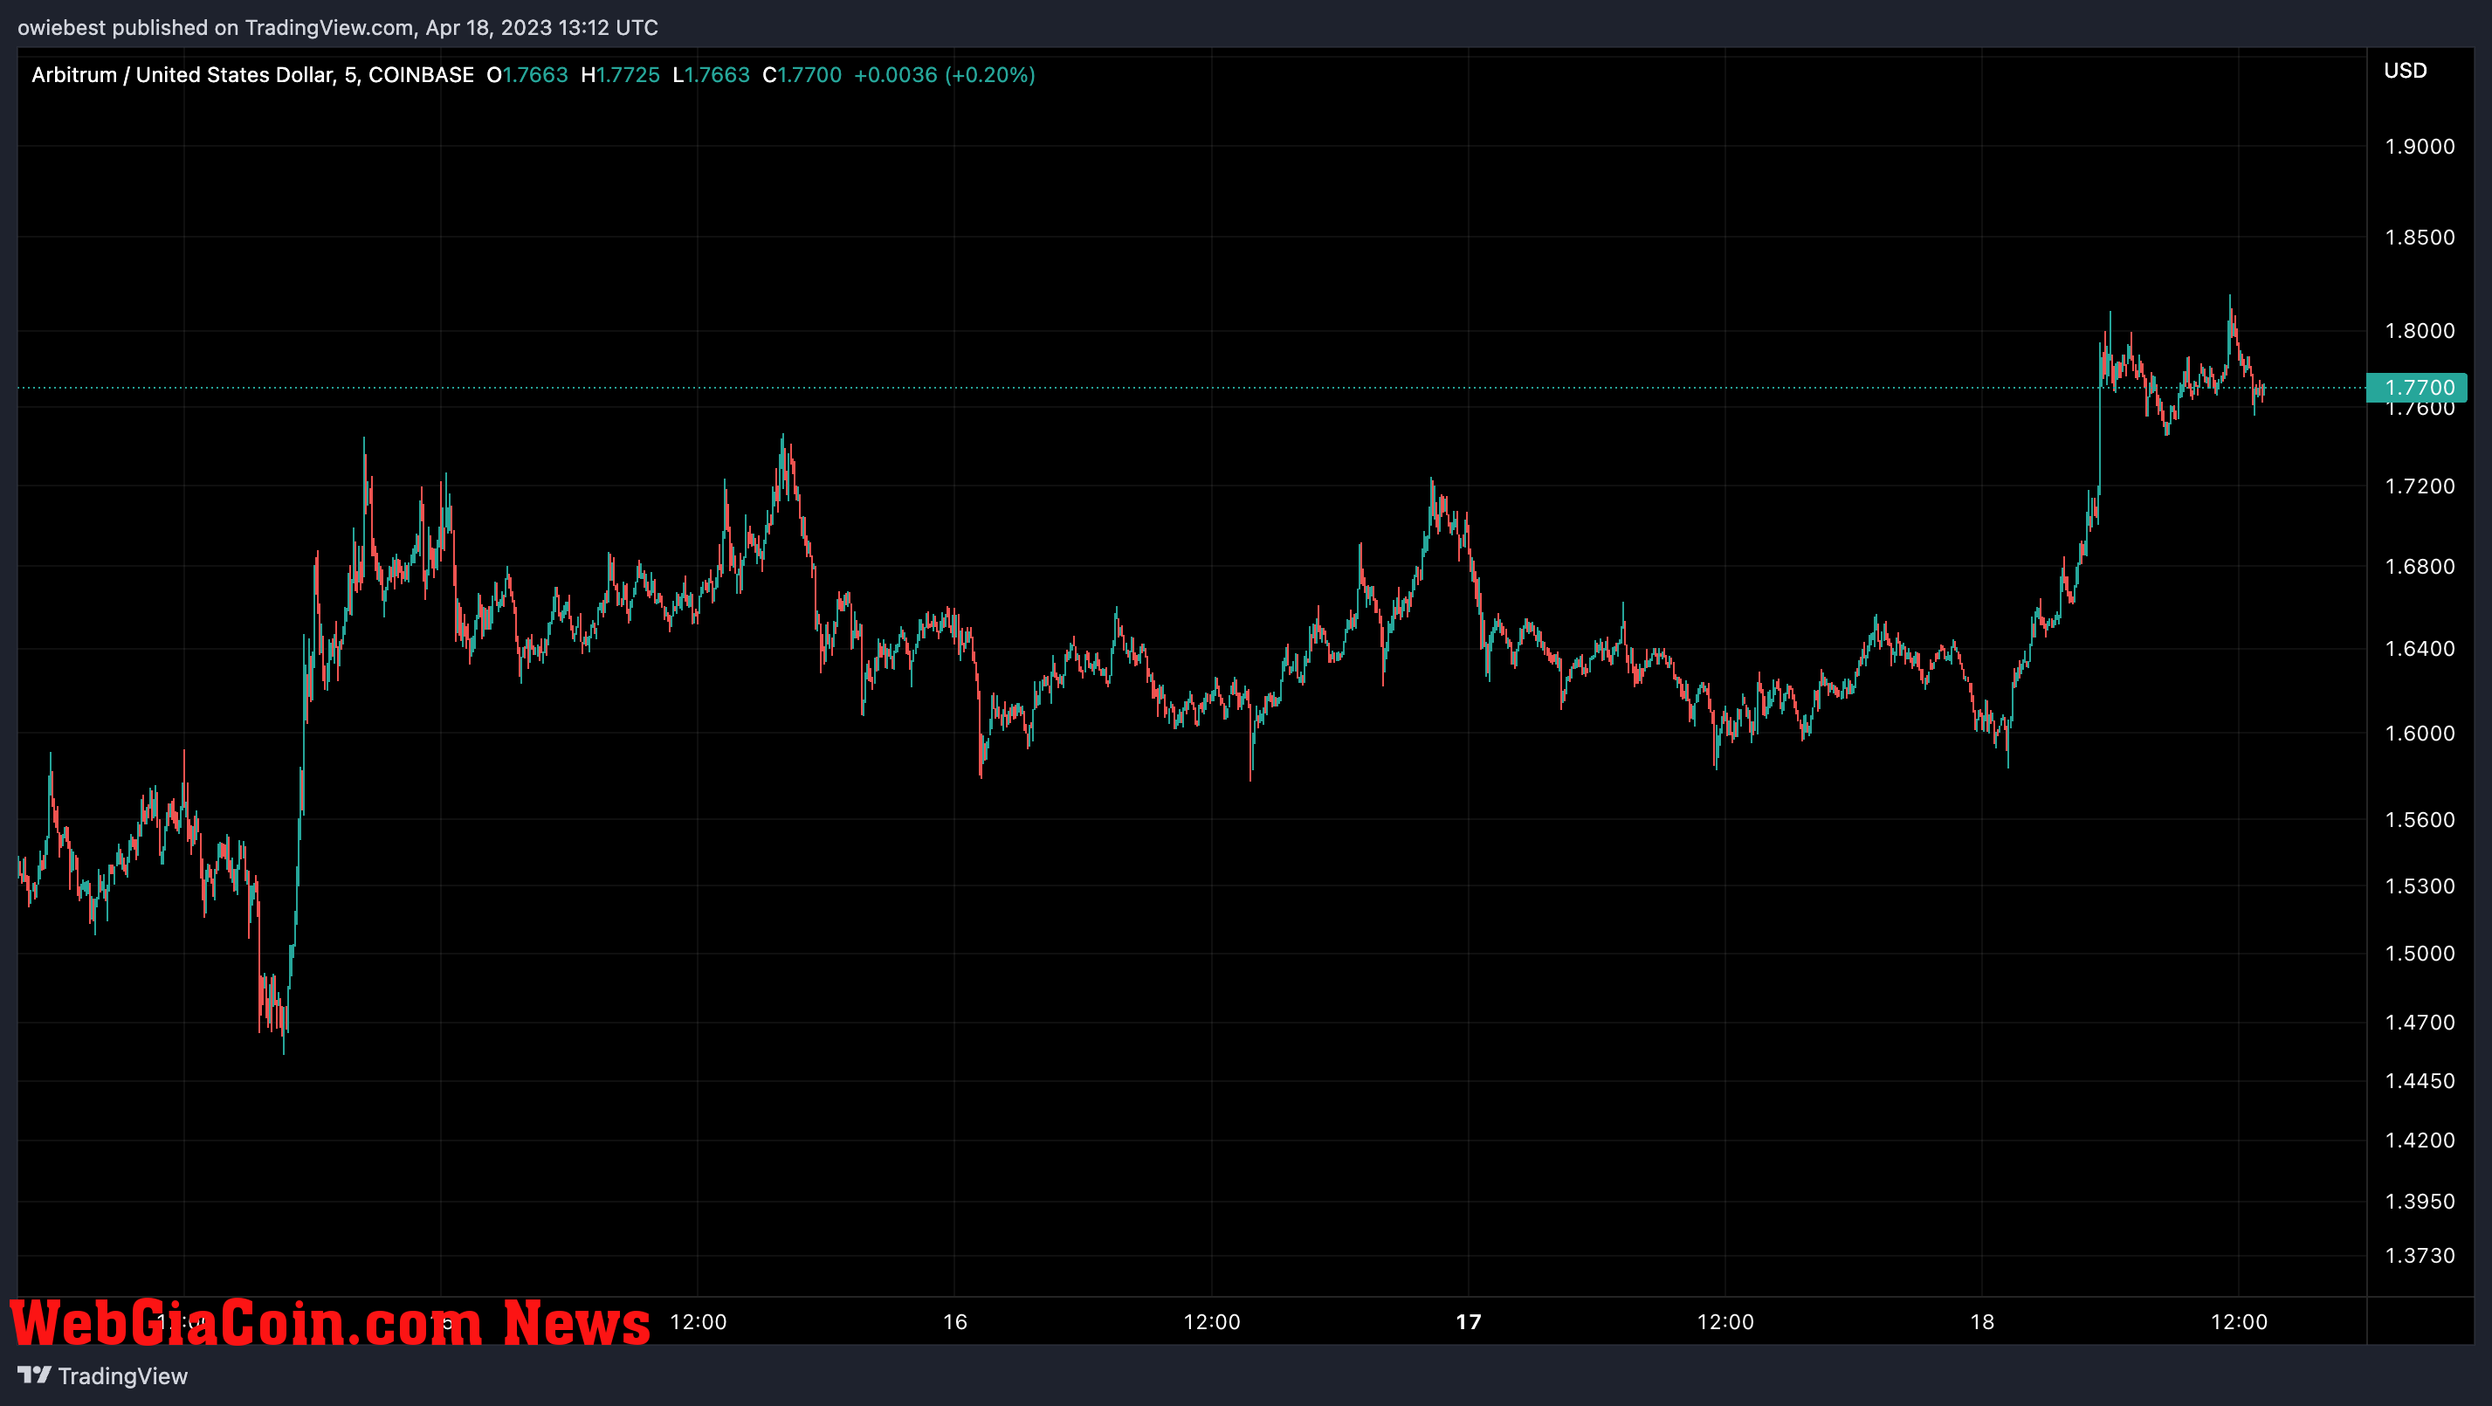Click the 1.7200 price axis label

[x=2420, y=486]
